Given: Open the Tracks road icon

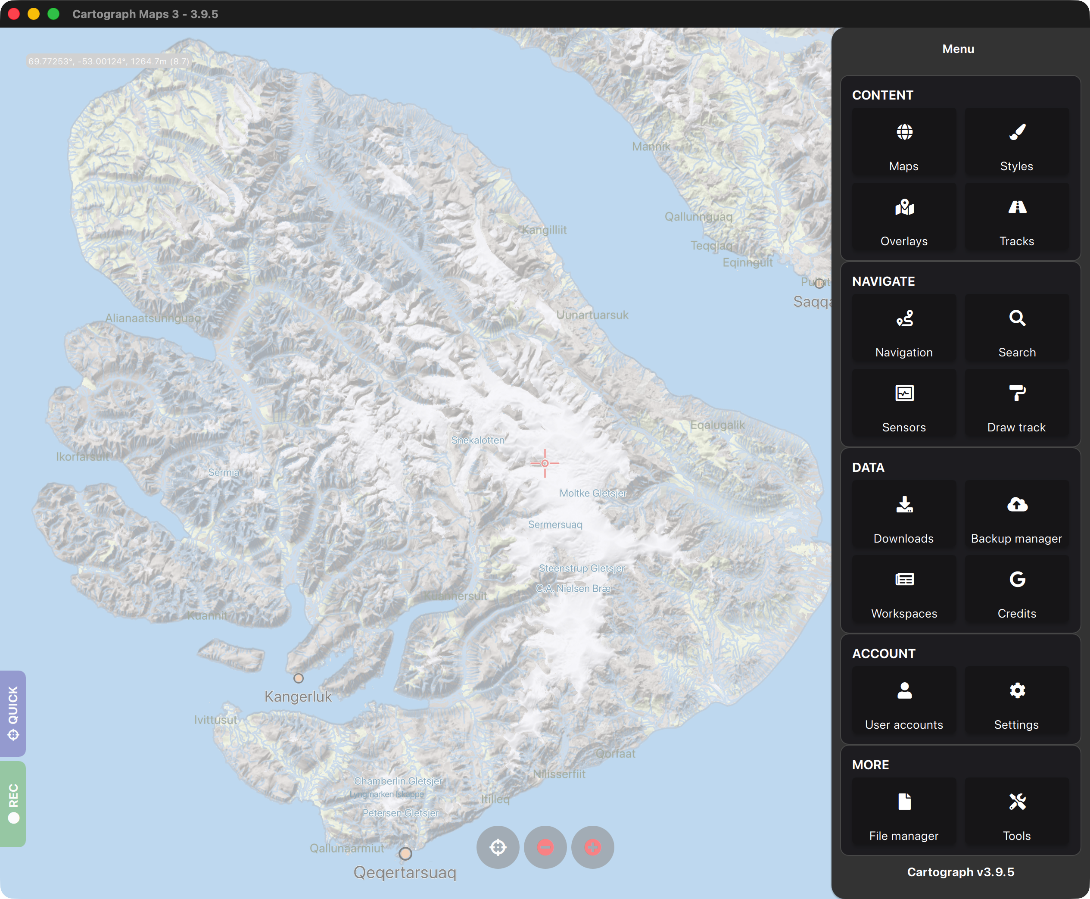Looking at the screenshot, I should click(x=1016, y=218).
